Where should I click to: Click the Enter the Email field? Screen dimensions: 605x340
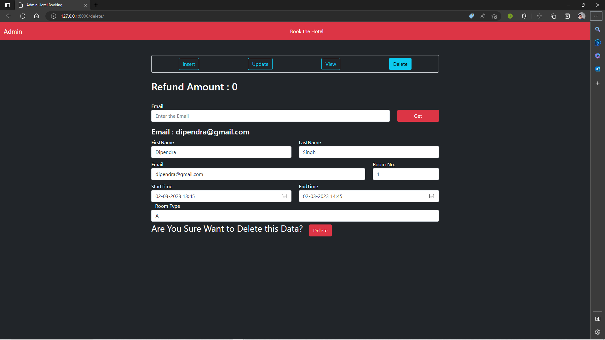click(270, 116)
